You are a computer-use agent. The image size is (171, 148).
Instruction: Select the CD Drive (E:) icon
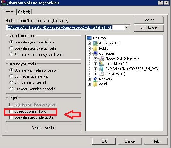(x=101, y=74)
